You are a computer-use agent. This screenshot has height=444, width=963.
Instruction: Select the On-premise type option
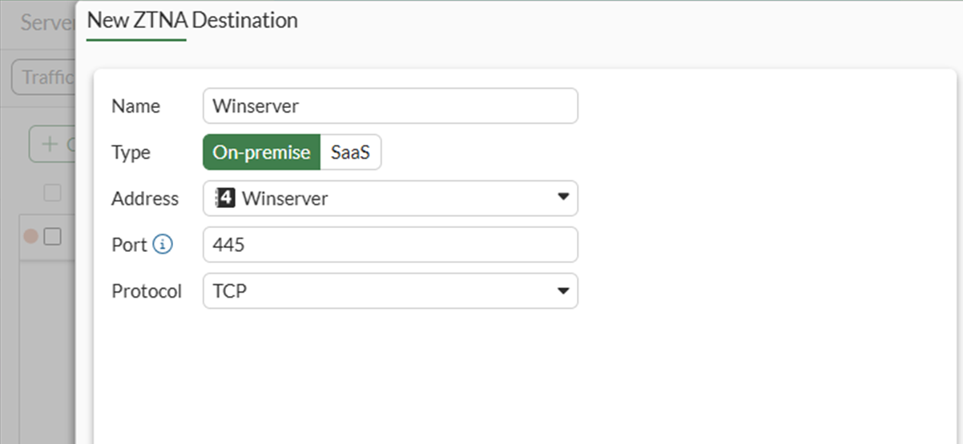tap(261, 152)
